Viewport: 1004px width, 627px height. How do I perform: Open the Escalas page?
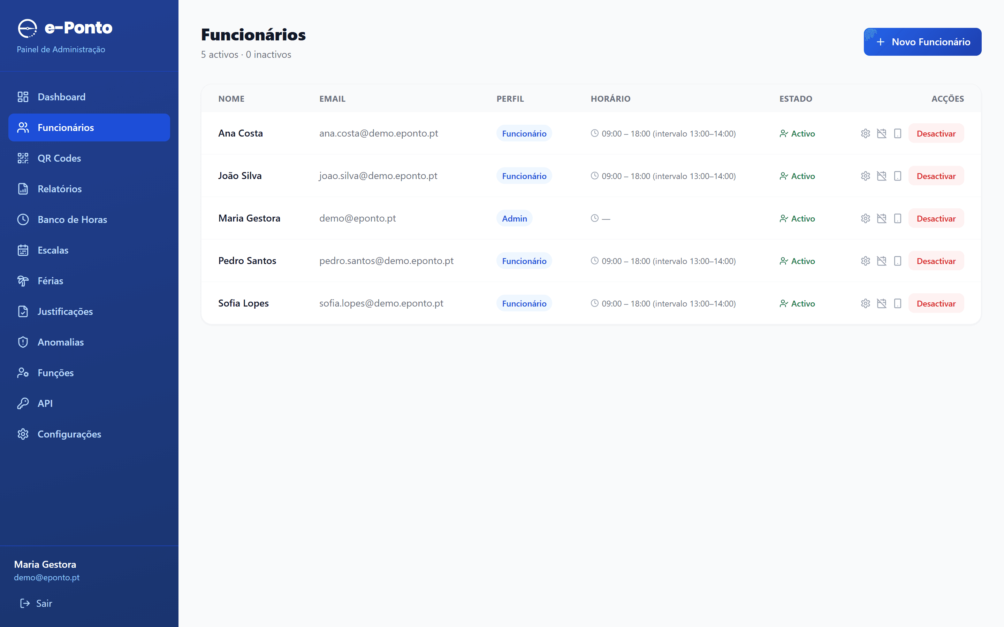tap(89, 250)
